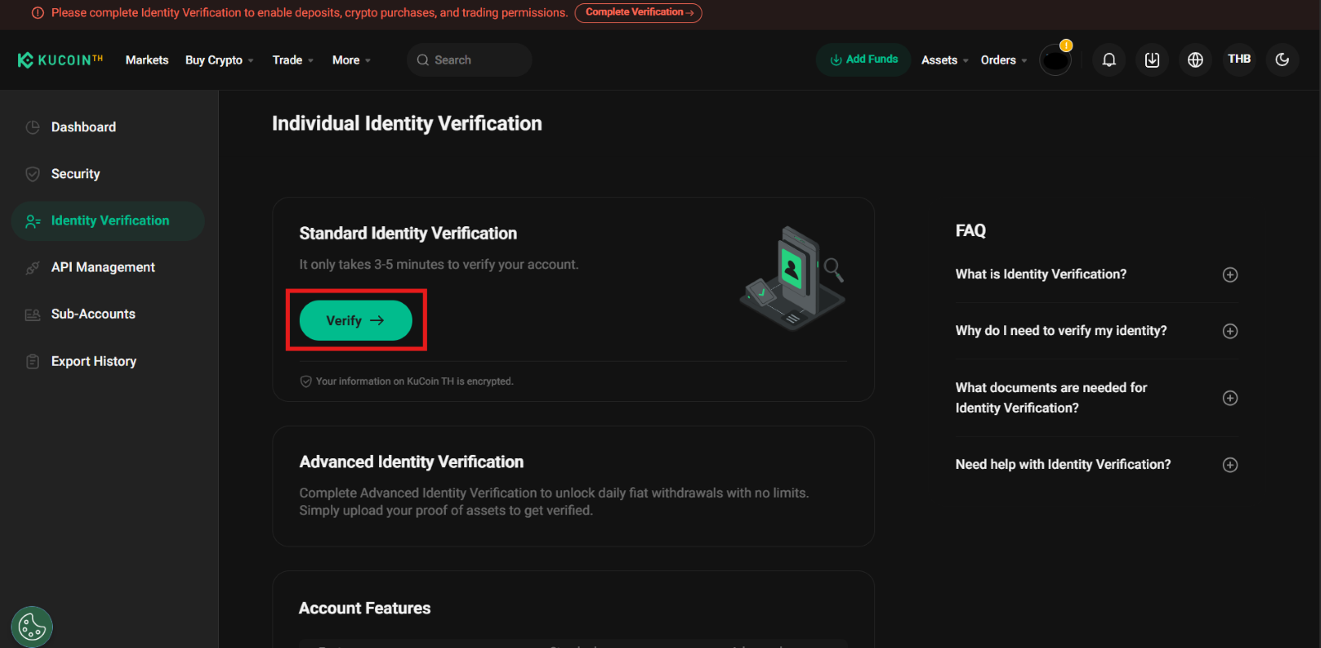Click the user profile avatar
1321x648 pixels.
[x=1055, y=60]
